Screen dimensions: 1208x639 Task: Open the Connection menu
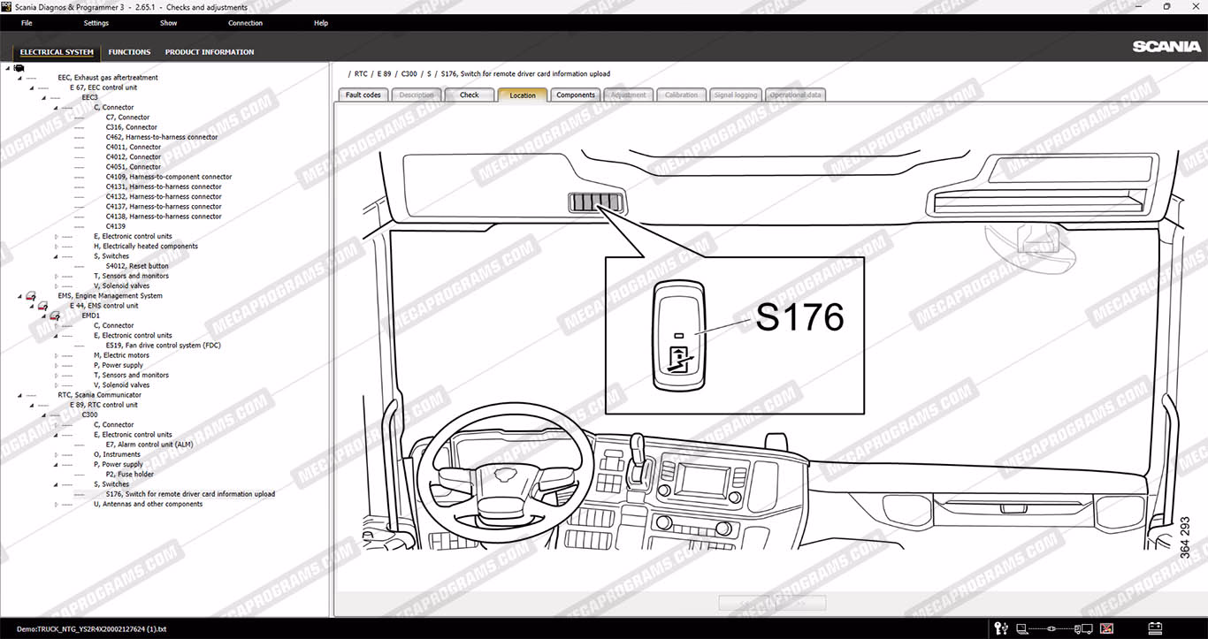[x=245, y=23]
